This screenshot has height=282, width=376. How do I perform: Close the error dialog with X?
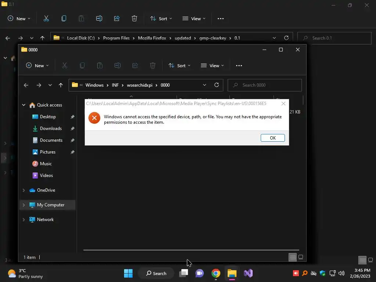point(283,104)
